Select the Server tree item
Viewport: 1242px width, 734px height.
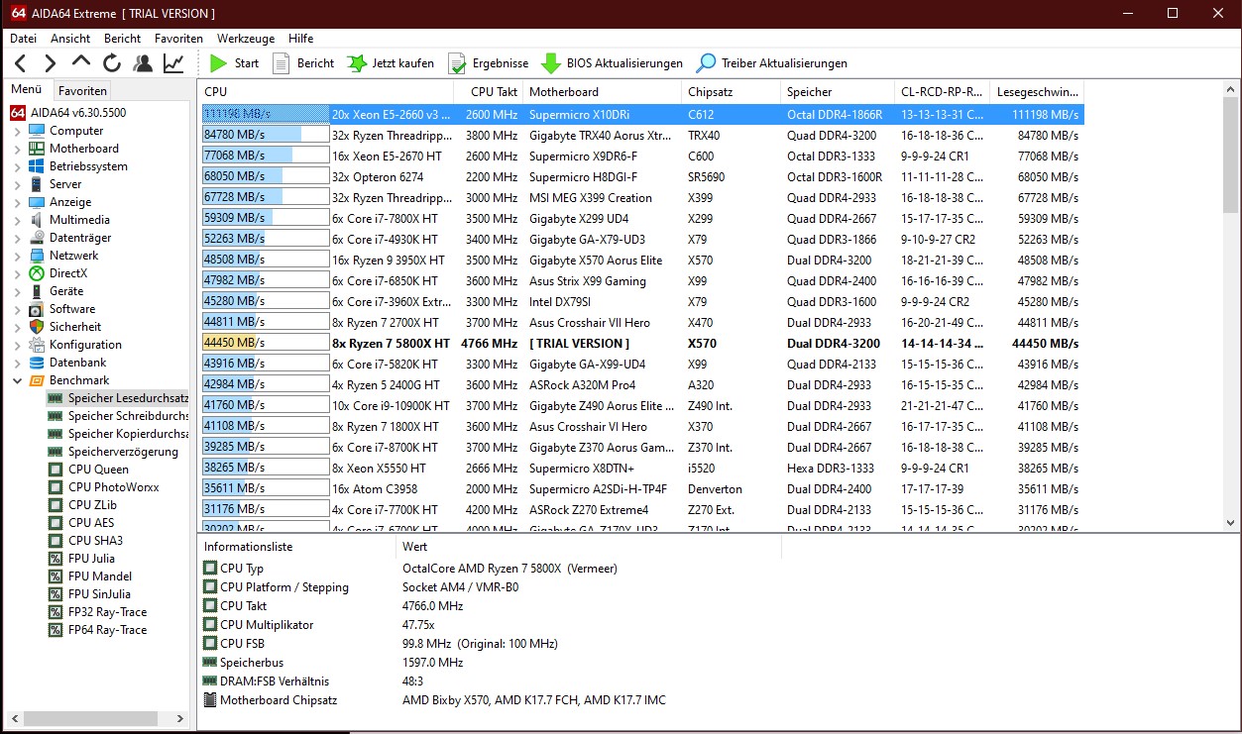click(55, 184)
